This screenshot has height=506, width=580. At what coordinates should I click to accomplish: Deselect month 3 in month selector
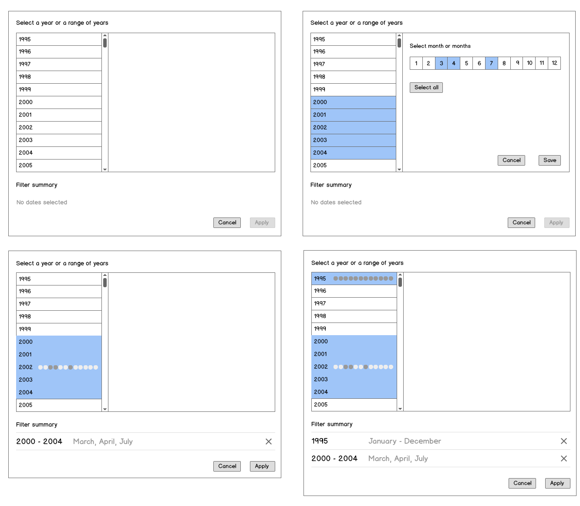click(441, 63)
